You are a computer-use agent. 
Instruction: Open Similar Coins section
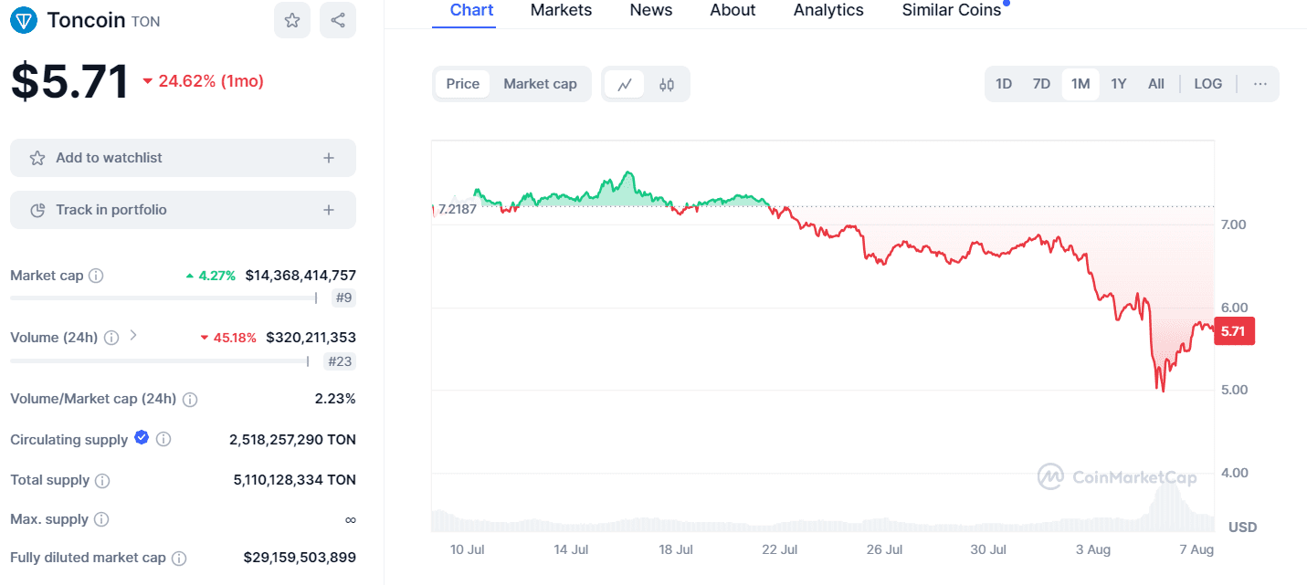click(x=950, y=10)
